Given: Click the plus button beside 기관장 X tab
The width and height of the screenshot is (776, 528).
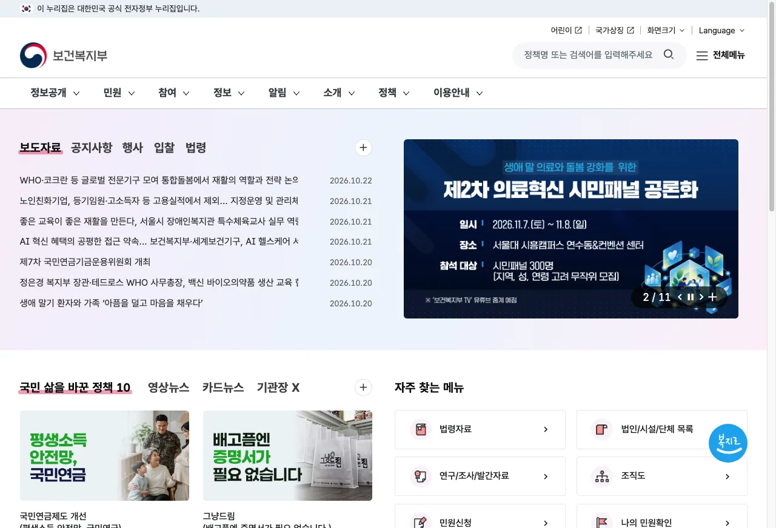Looking at the screenshot, I should 363,388.
